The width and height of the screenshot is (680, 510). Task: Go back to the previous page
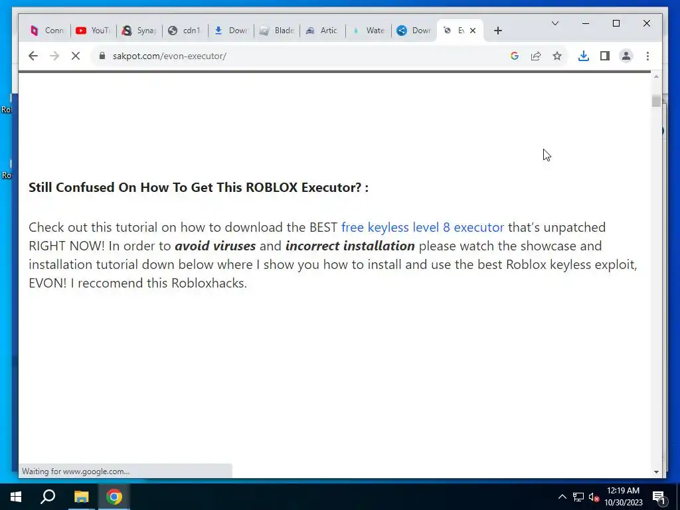(x=33, y=56)
